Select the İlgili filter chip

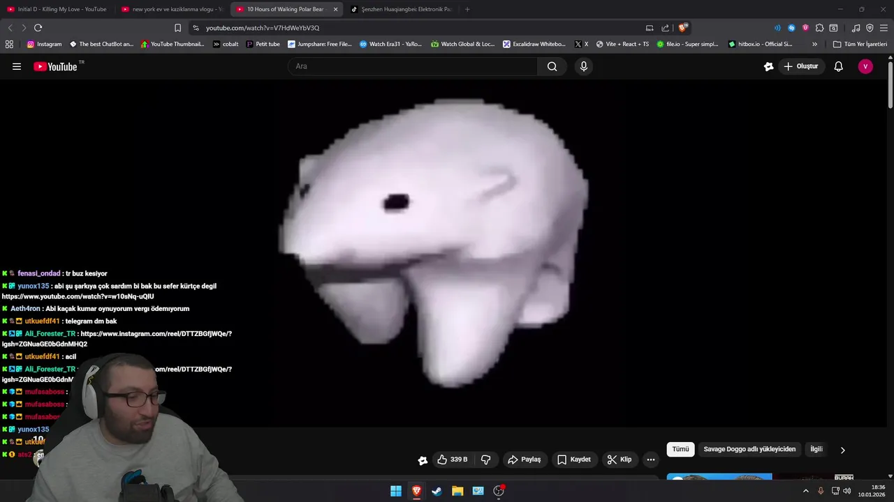coord(816,450)
